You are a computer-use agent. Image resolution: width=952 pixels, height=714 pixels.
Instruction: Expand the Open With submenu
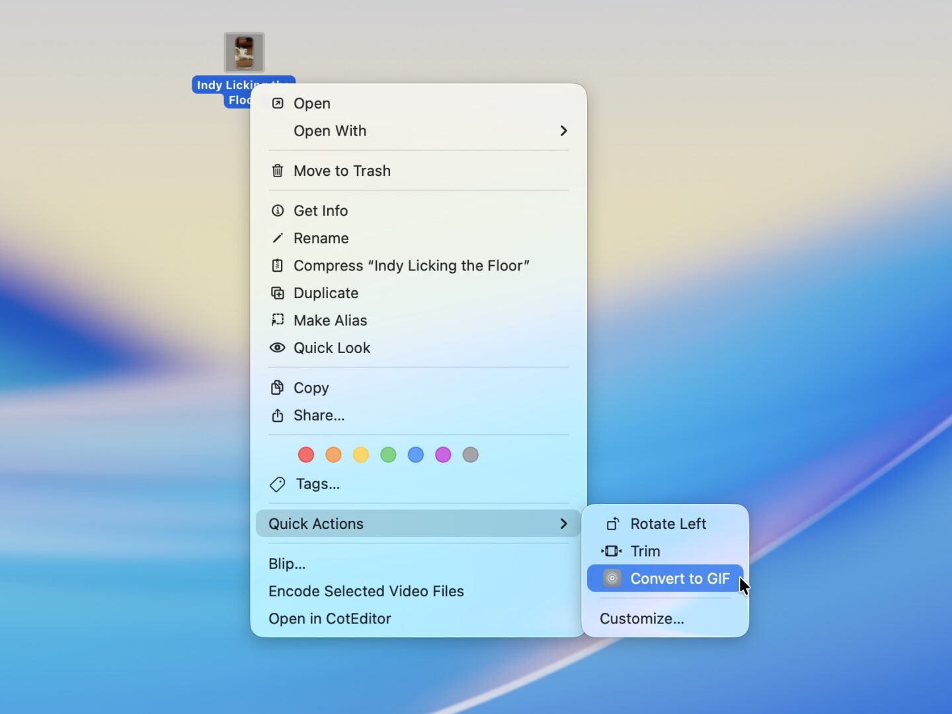[563, 131]
